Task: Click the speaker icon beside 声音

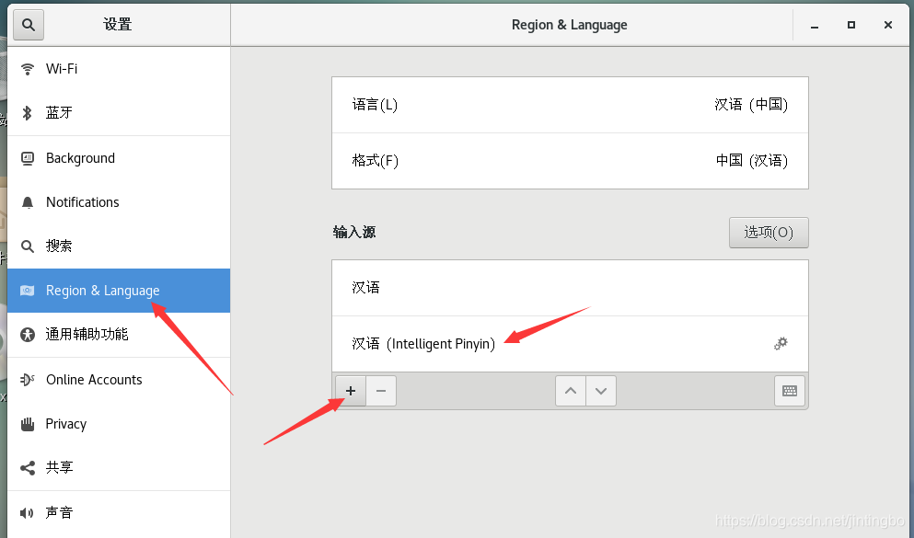Action: pos(27,513)
